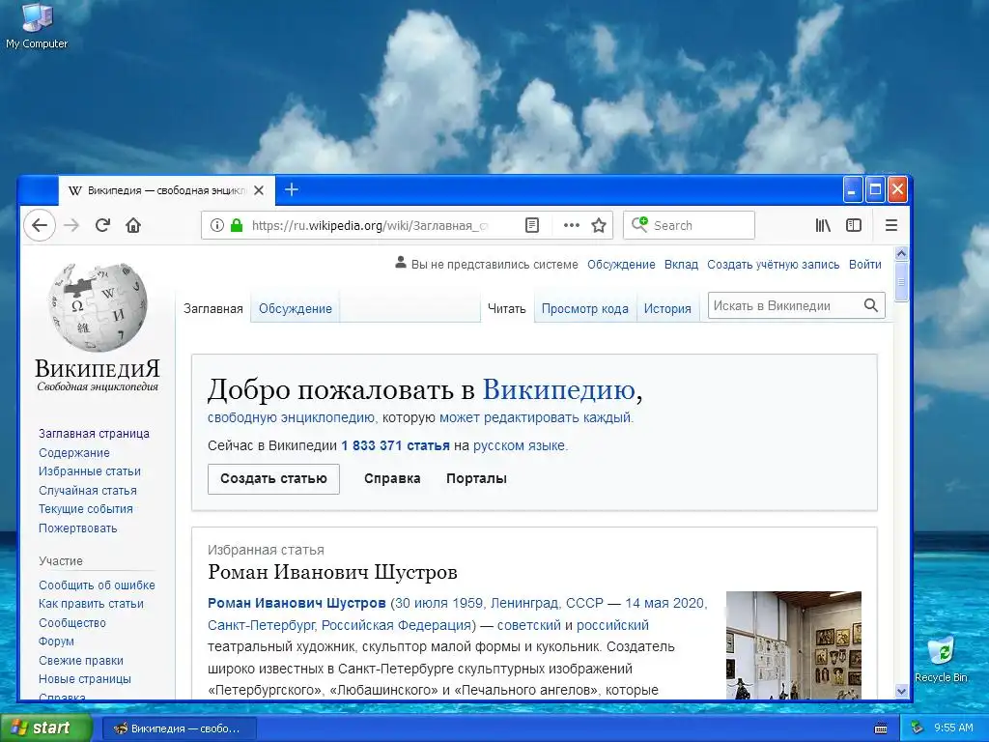The image size is (989, 742).
Task: Open the Firefox hamburger menu
Action: tap(891, 225)
